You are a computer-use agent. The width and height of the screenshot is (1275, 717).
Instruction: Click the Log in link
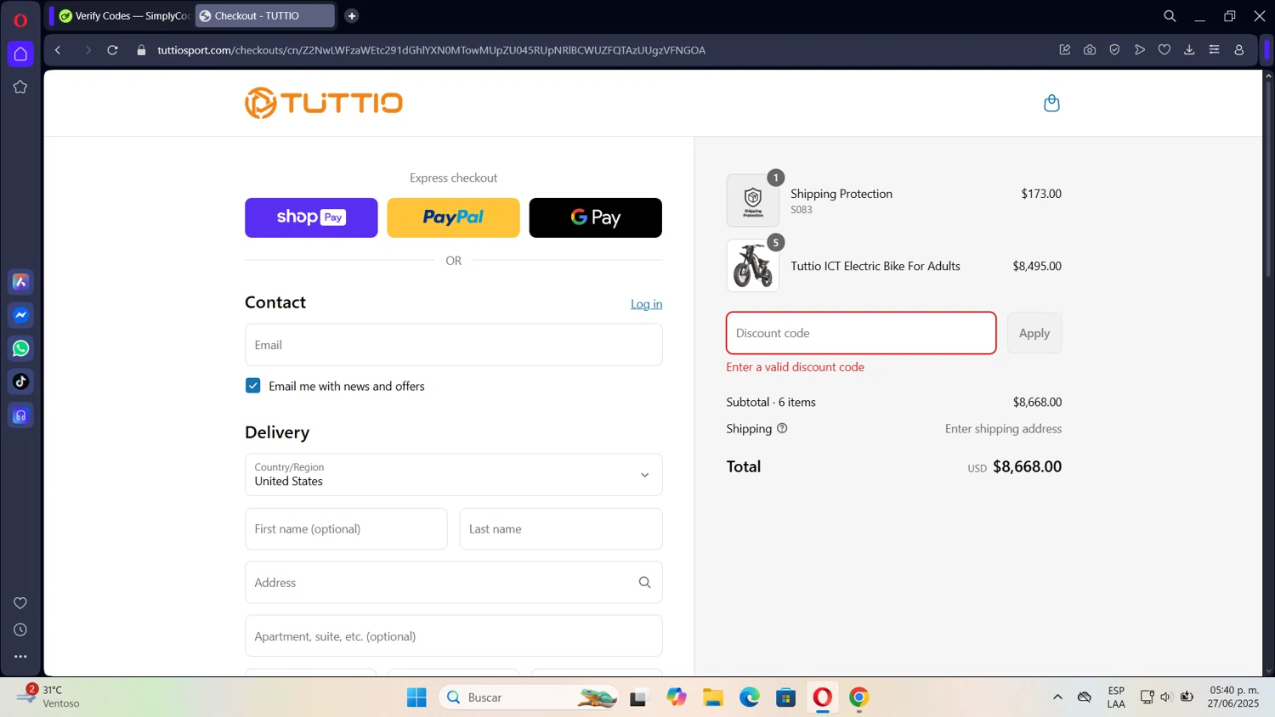pyautogui.click(x=646, y=304)
